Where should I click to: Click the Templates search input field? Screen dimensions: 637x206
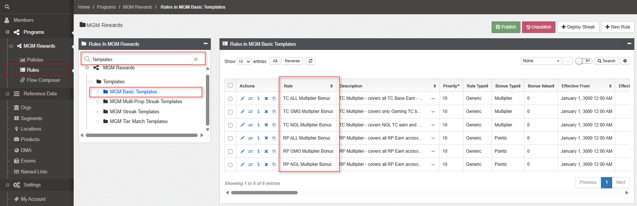pyautogui.click(x=141, y=59)
